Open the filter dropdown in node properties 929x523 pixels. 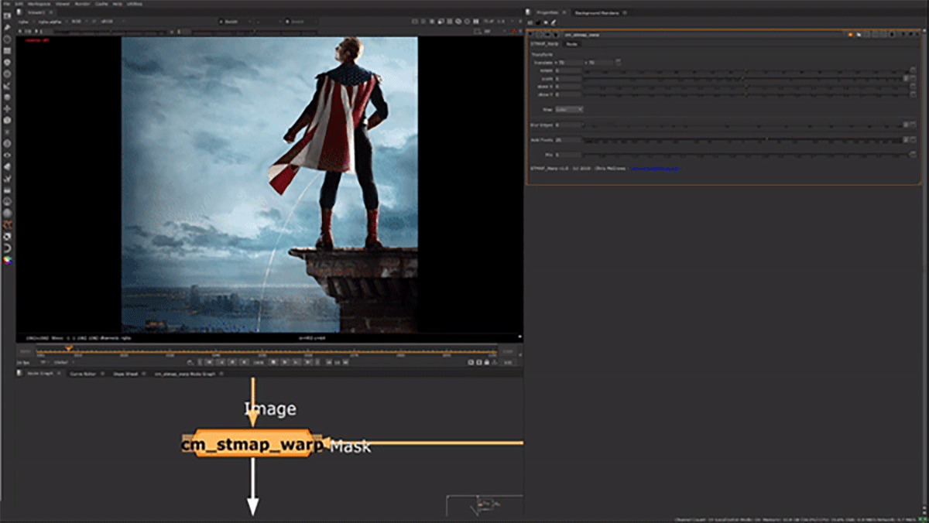[x=570, y=109]
